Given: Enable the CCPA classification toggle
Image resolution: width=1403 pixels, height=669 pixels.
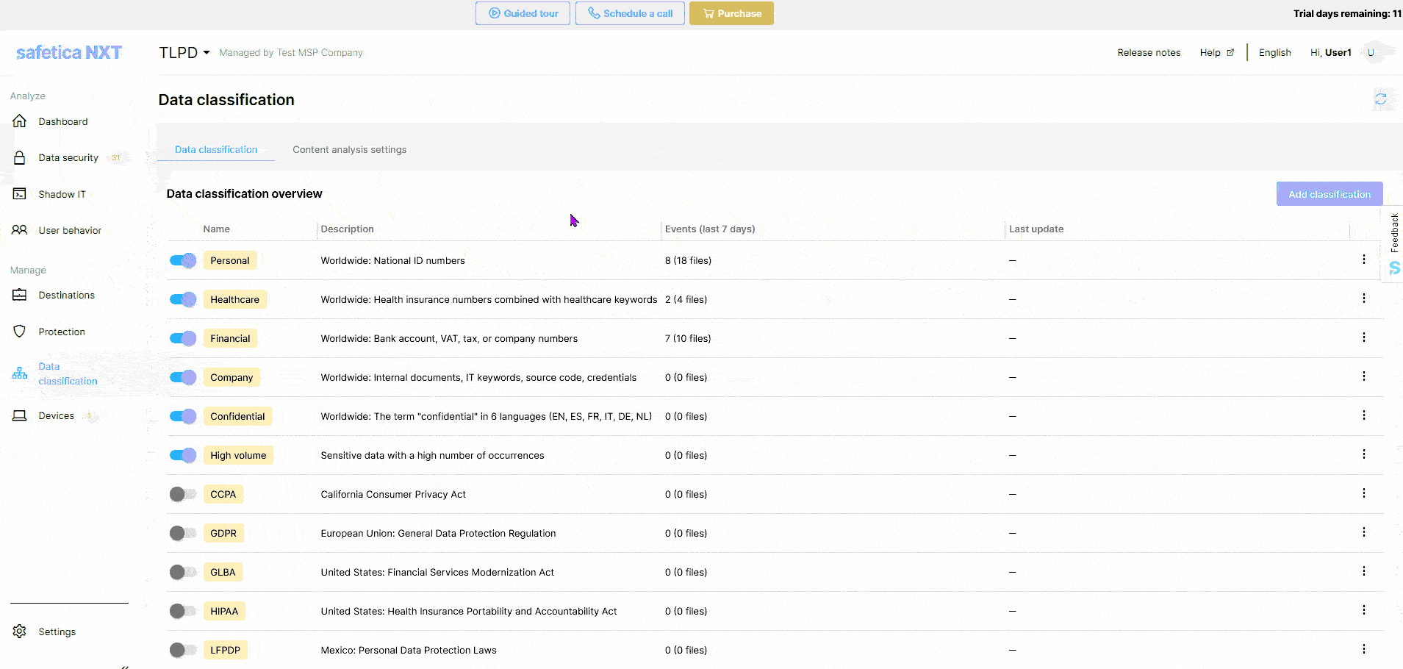Looking at the screenshot, I should [183, 494].
